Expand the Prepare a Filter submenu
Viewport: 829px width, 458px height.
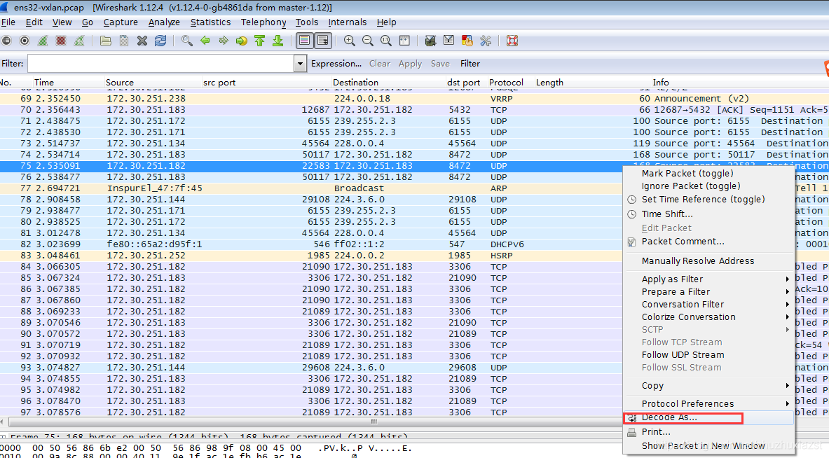[x=708, y=291]
